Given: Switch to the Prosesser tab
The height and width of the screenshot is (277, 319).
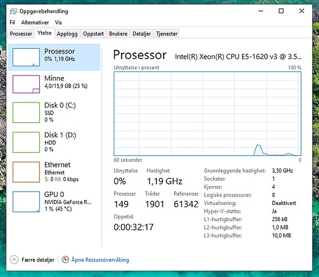Looking at the screenshot, I should (x=21, y=34).
